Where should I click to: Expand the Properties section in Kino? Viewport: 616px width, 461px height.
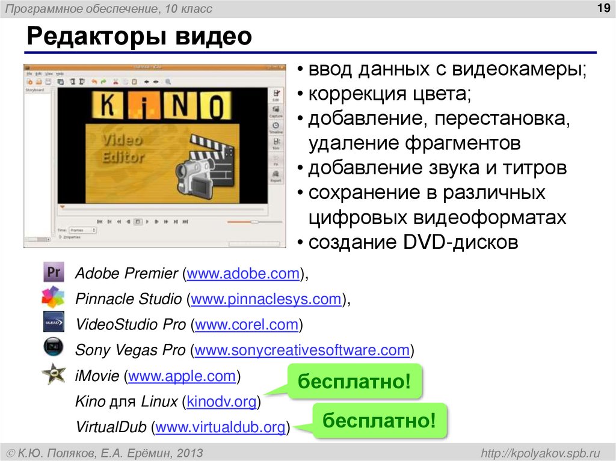(72, 237)
